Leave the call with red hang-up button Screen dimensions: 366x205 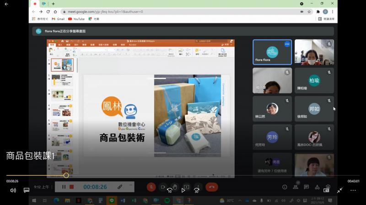tap(212, 187)
